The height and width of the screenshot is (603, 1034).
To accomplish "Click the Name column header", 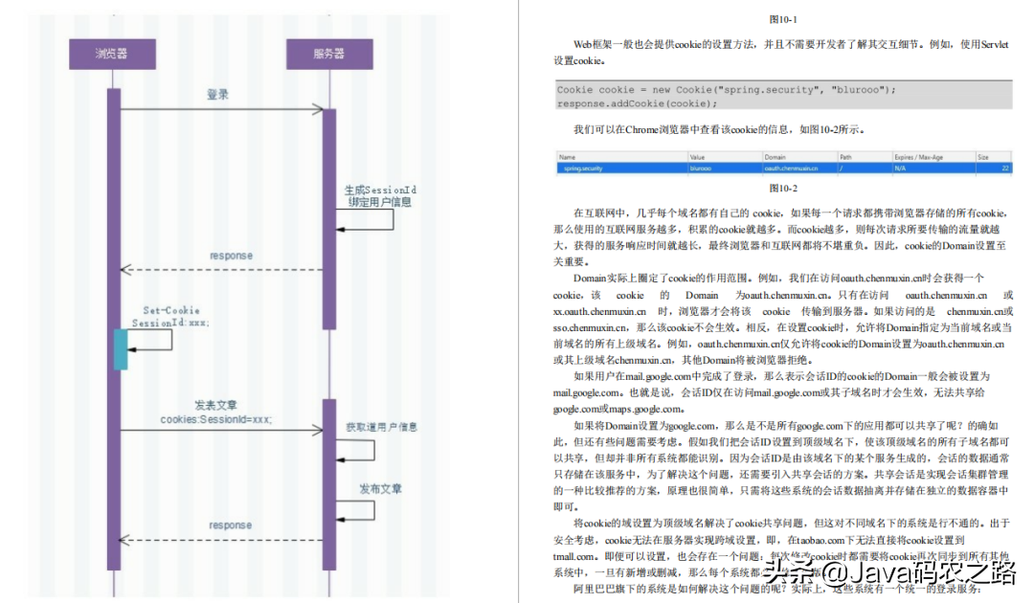I will tap(567, 158).
